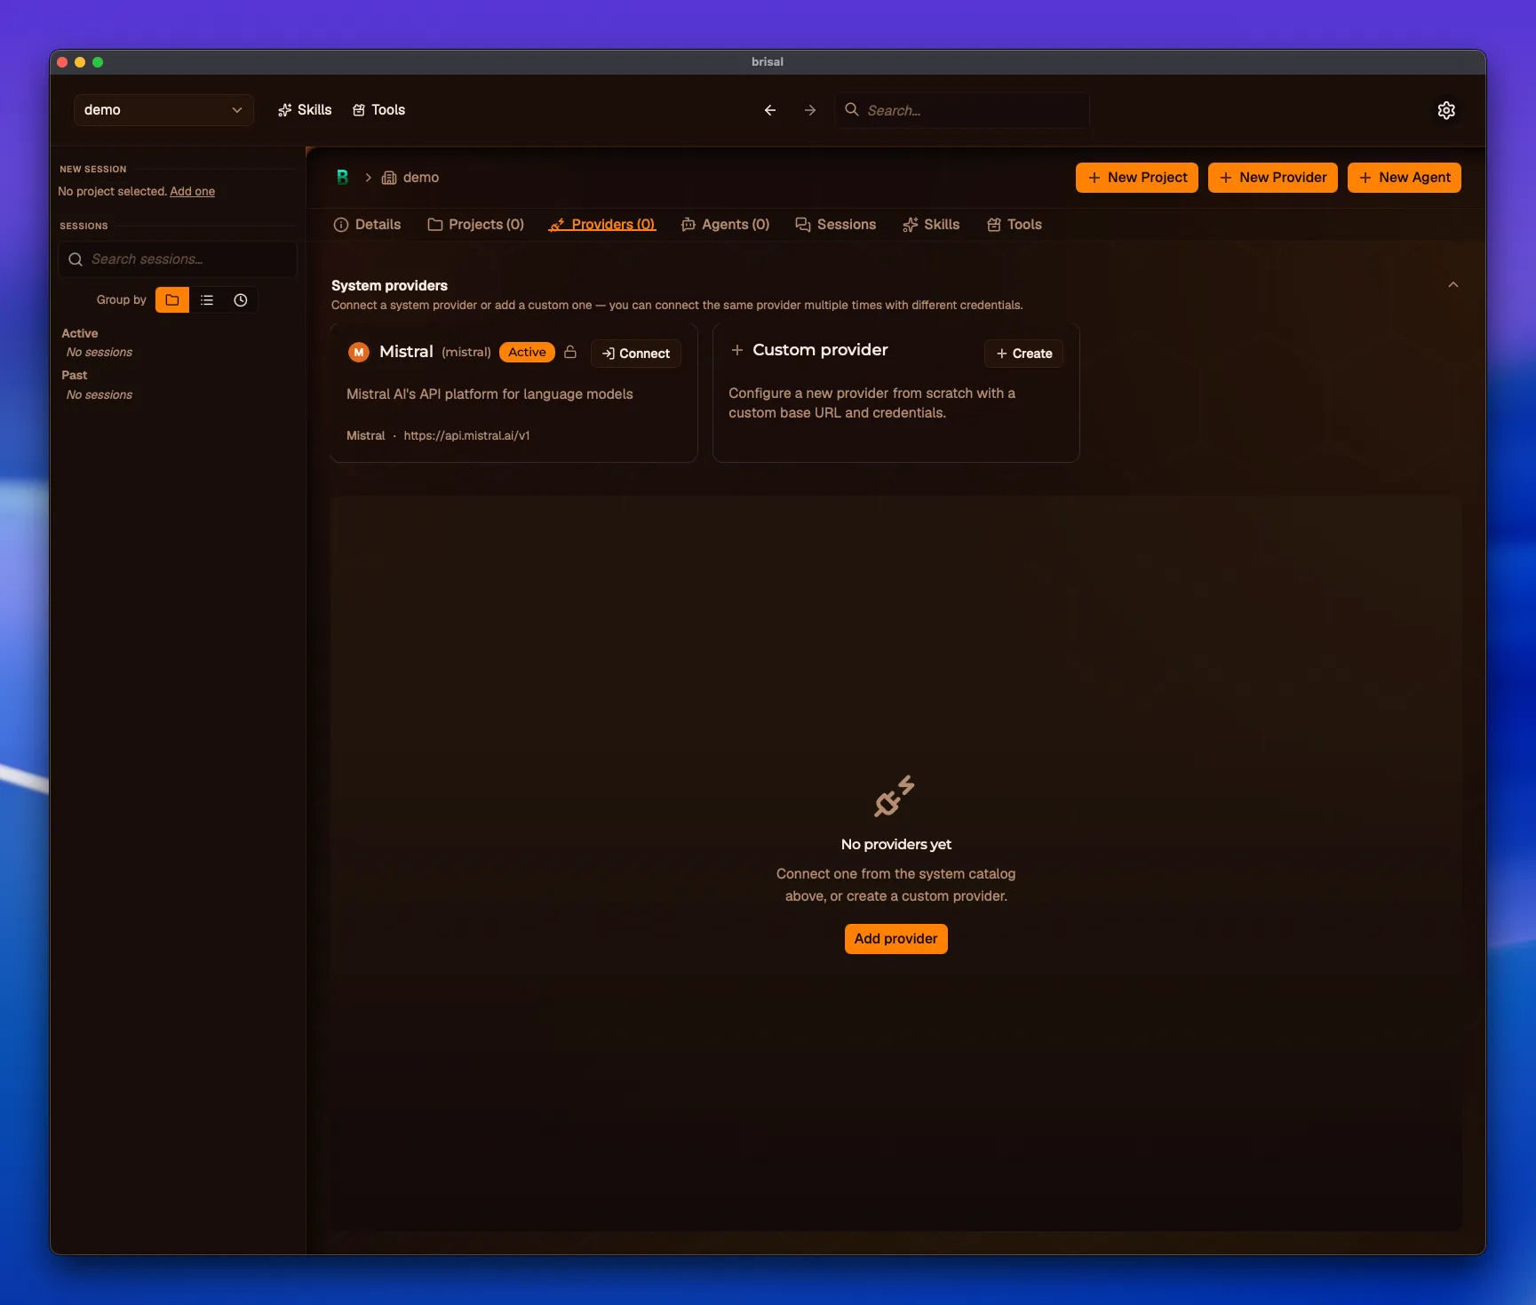The image size is (1536, 1305).
Task: Open the Skills tab in the tab row
Action: 931,225
